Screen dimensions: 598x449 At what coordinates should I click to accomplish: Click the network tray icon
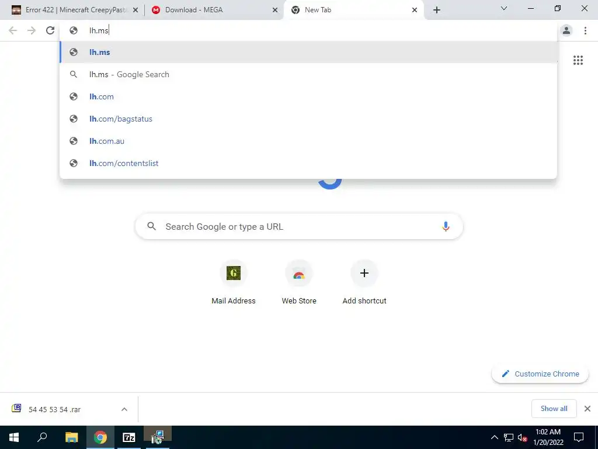[509, 437]
